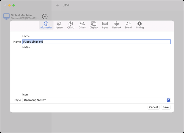The height and width of the screenshot is (133, 184).
Task: Maximize the UTM window with the green button
Action: [13, 6]
